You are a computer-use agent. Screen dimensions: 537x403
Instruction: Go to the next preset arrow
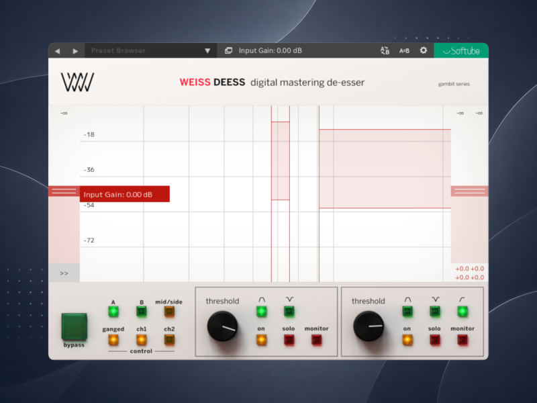pos(75,51)
